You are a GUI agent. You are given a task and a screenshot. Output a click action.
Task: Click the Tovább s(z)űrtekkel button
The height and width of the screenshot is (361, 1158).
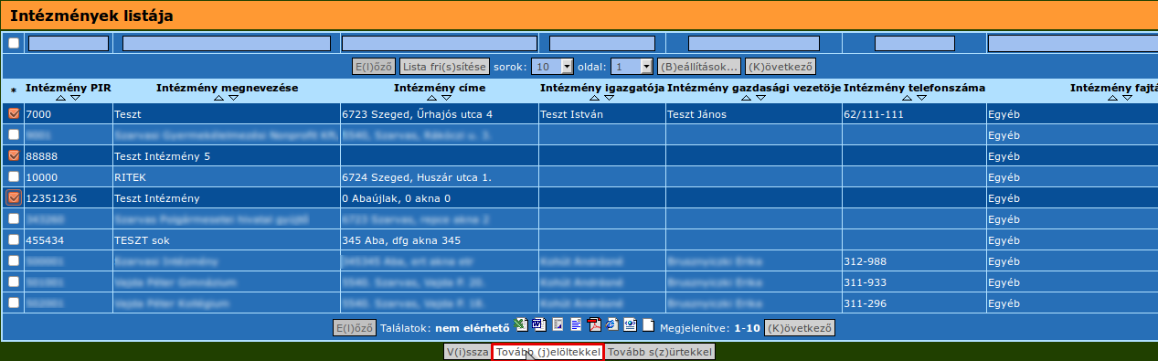point(659,352)
